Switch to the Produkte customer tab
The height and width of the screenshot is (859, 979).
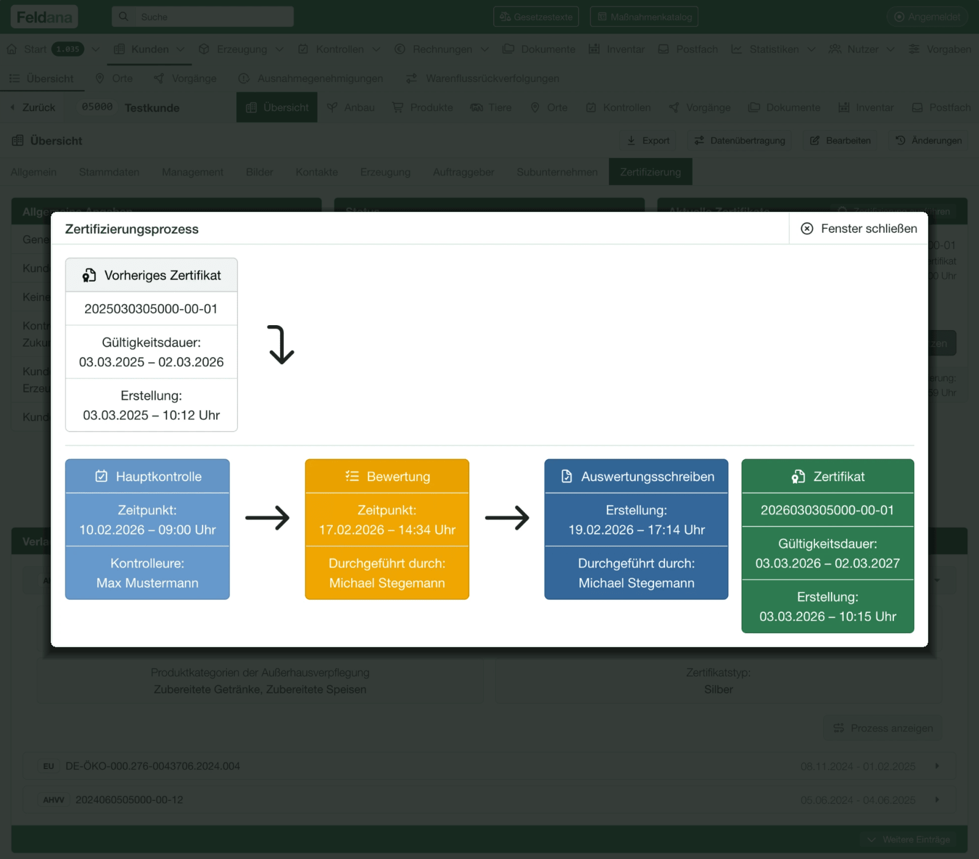pyautogui.click(x=422, y=107)
